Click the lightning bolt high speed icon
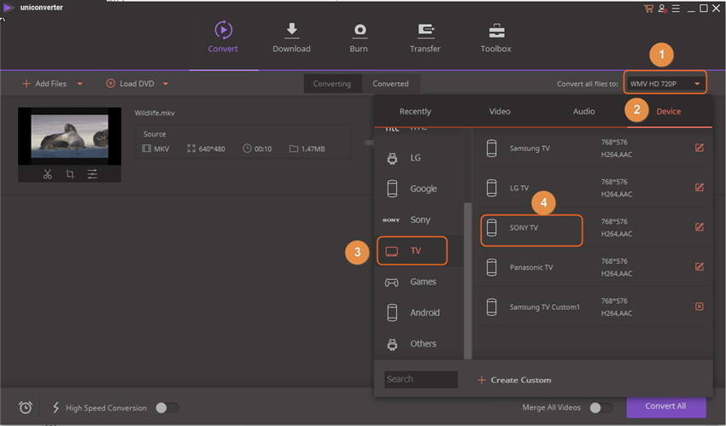726x426 pixels. tap(56, 407)
